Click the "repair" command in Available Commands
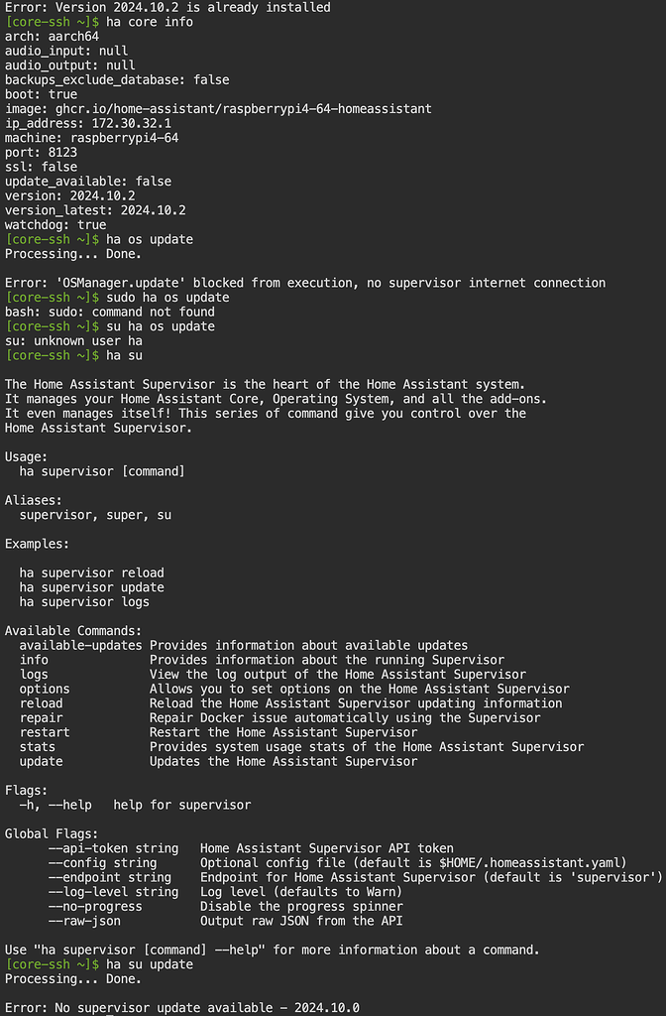Viewport: 666px width, 1016px height. (41, 718)
